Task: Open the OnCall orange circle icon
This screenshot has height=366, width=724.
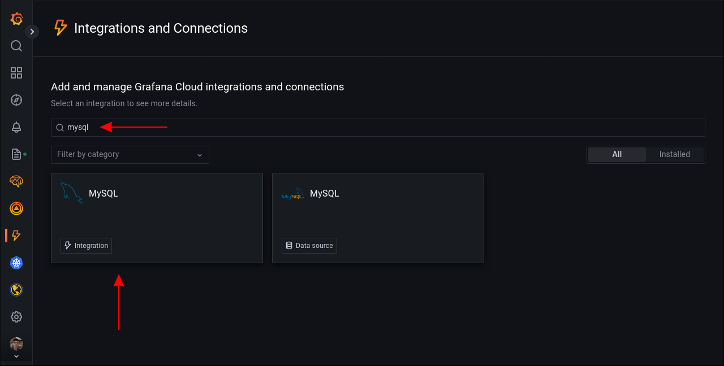Action: coord(16,208)
